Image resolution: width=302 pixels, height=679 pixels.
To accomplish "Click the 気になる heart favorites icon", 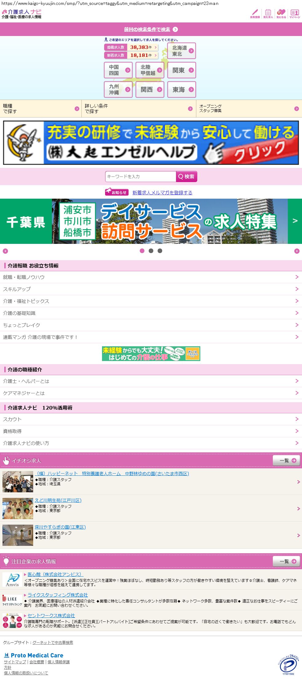I will pos(281,14).
